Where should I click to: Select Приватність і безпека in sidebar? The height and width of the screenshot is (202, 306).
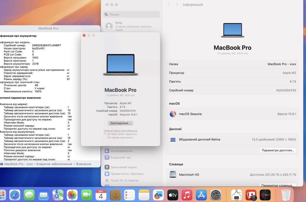point(124,174)
